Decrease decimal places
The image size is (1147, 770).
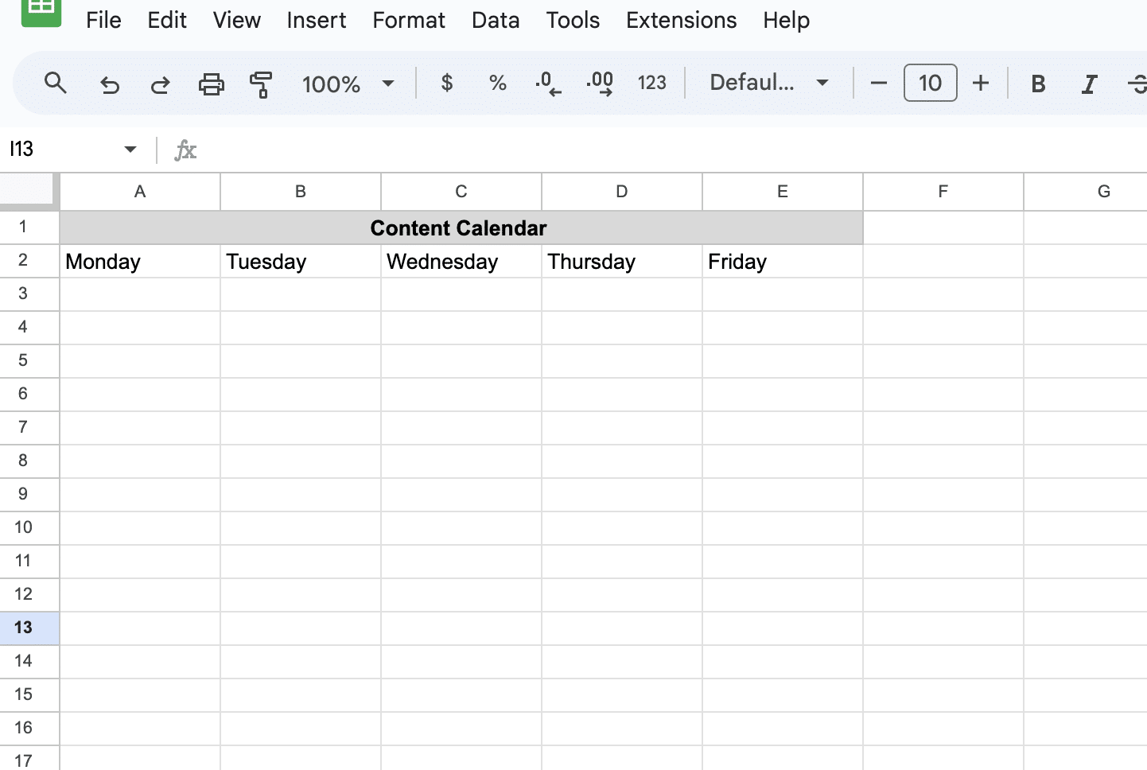tap(548, 83)
